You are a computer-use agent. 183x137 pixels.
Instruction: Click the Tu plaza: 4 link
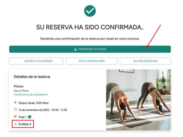(x=25, y=124)
